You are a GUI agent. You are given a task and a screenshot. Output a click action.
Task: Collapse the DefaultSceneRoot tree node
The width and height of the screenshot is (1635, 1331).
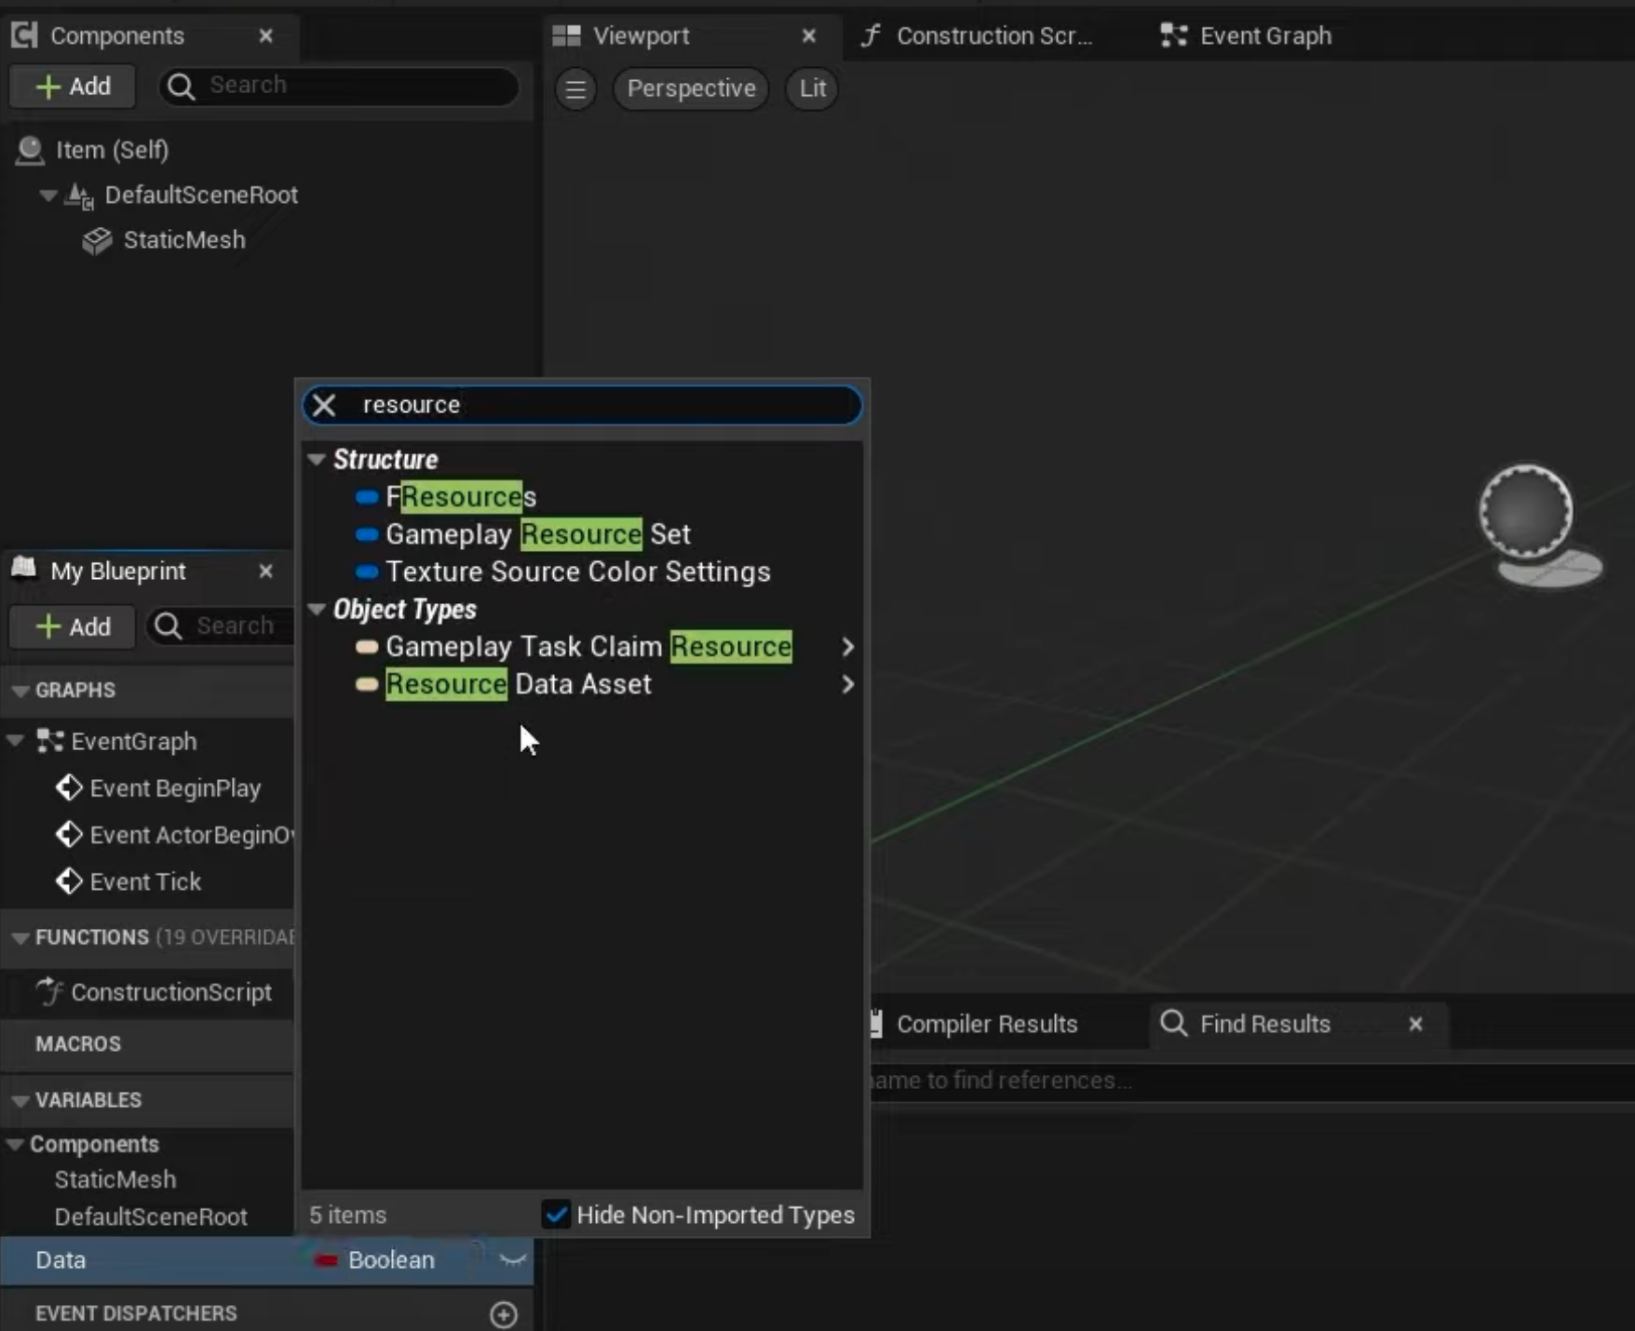click(47, 195)
